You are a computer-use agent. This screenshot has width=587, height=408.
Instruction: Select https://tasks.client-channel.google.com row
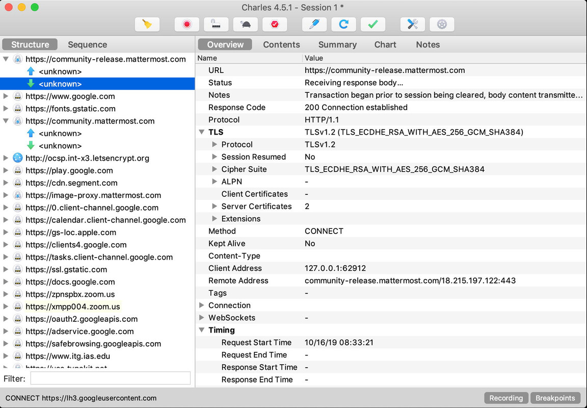coord(97,257)
